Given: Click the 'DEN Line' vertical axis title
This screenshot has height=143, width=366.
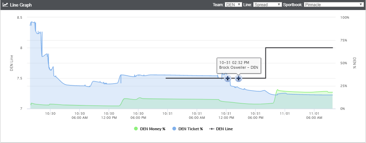Looking at the screenshot, I should pos(11,63).
